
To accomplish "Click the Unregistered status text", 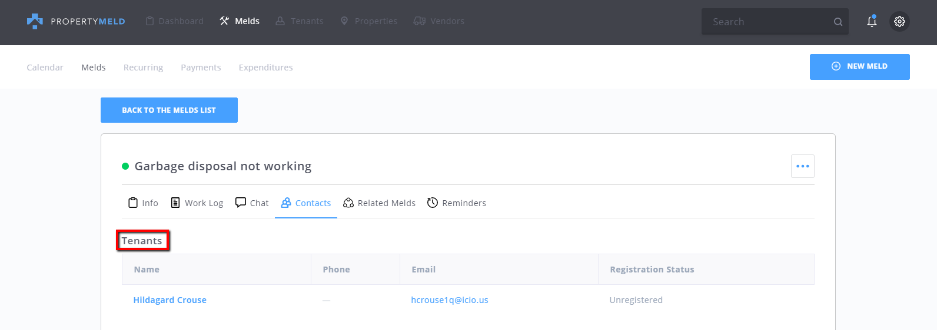I will click(x=636, y=300).
